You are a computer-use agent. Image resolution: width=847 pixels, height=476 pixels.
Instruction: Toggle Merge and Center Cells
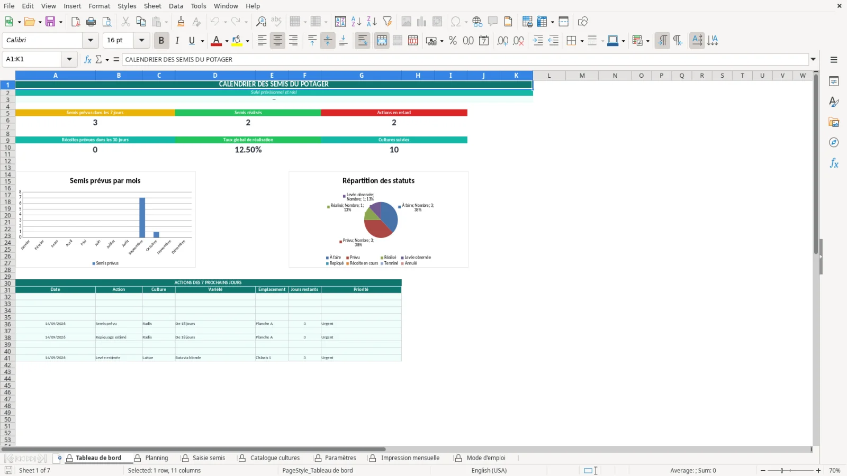pyautogui.click(x=382, y=41)
